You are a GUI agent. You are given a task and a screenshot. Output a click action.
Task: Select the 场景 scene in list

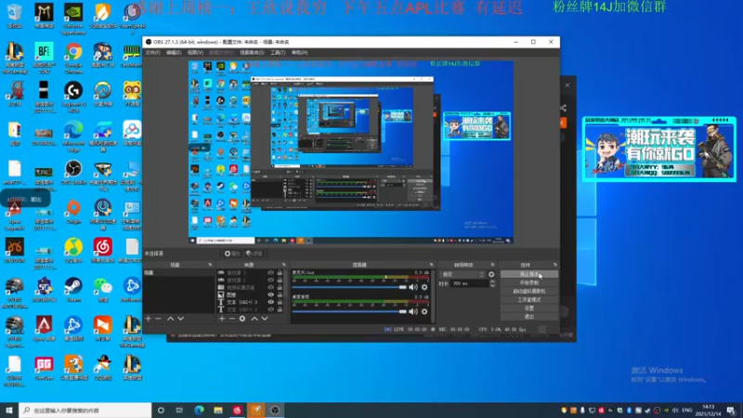(x=178, y=273)
